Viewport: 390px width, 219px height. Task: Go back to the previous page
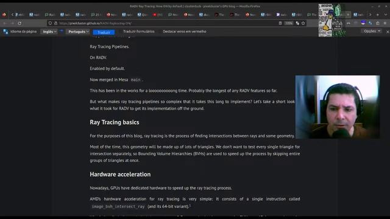(5, 23)
